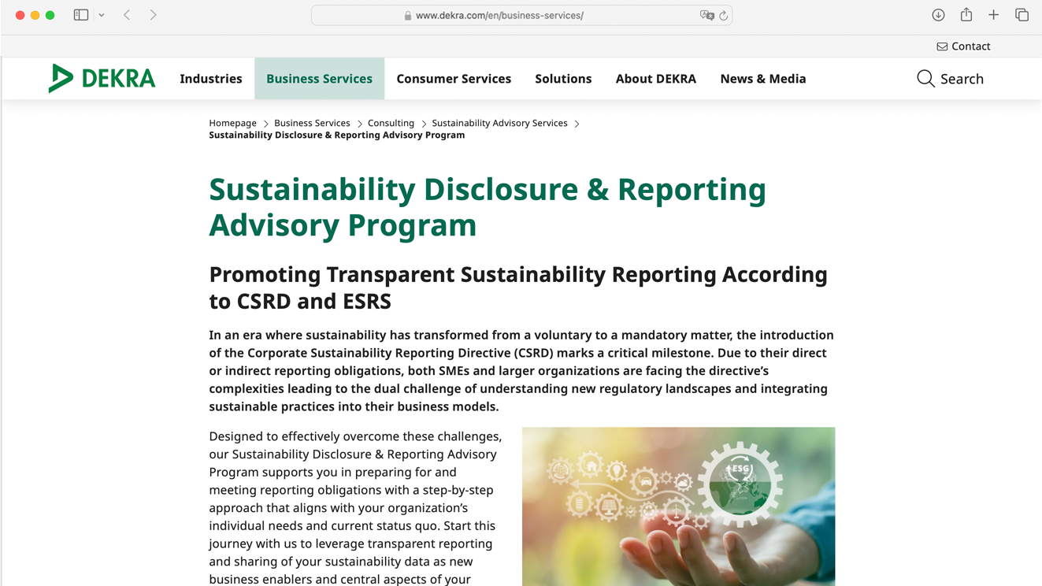The image size is (1042, 586).
Task: Go forward with the browser forward arrow
Action: coord(153,15)
